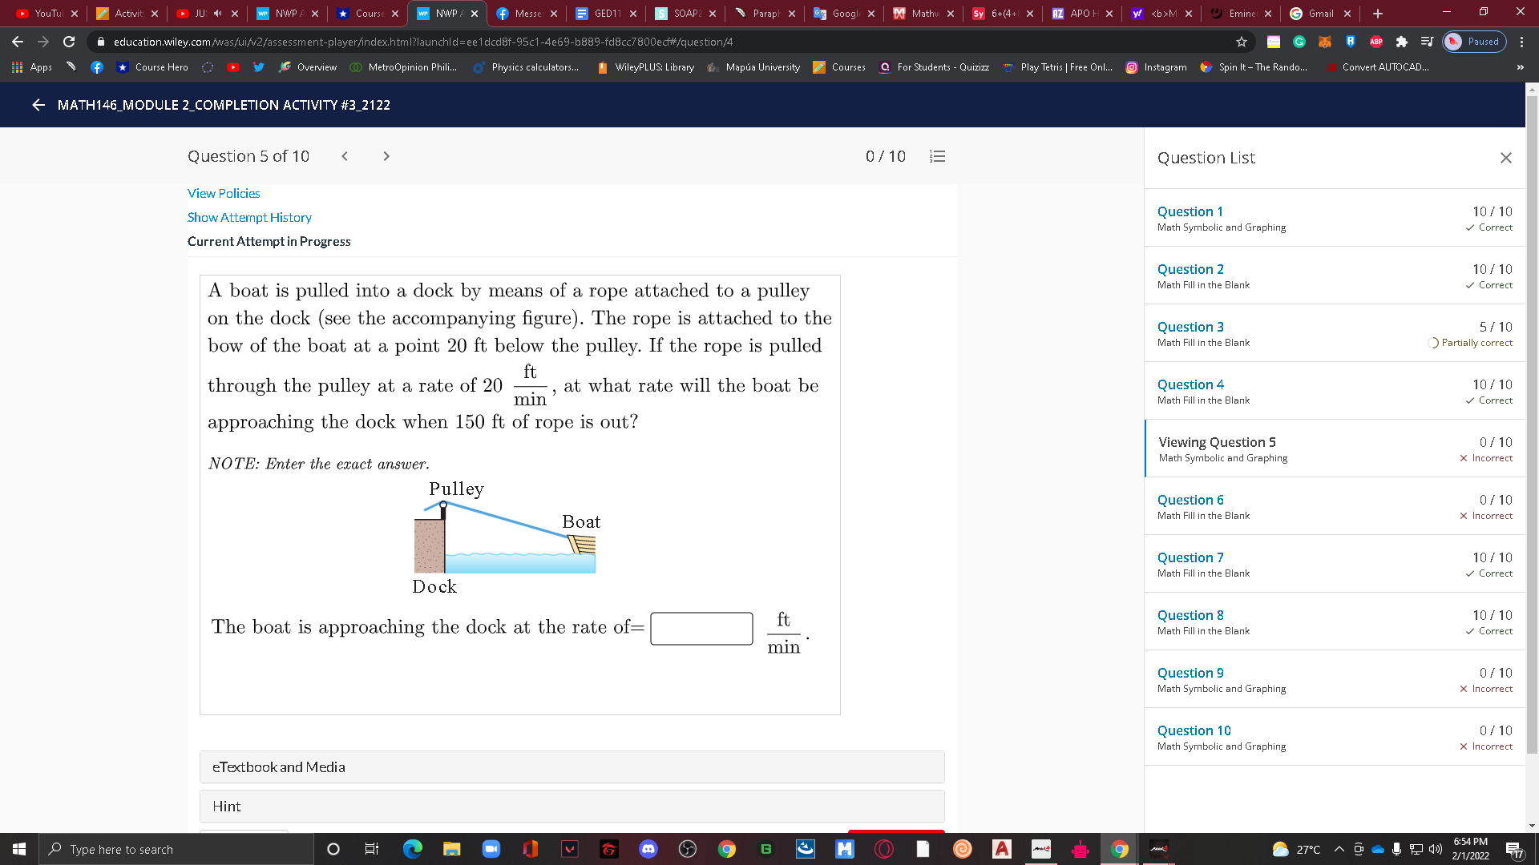Viewport: 1539px width, 865px height.
Task: Open the MetaMask fox extension
Action: pyautogui.click(x=1325, y=42)
